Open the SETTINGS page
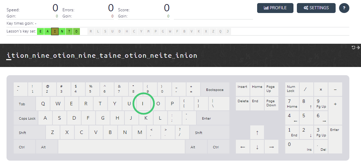The width and height of the screenshot is (361, 162). (316, 8)
